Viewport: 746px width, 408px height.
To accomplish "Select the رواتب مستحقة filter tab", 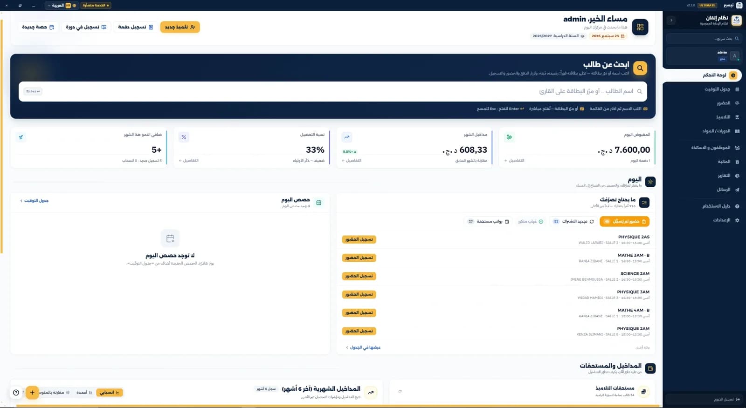I will tap(489, 222).
